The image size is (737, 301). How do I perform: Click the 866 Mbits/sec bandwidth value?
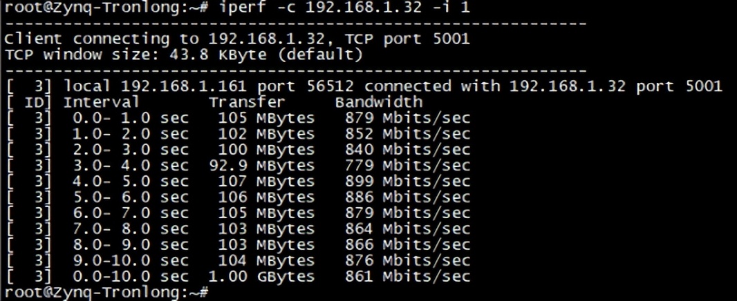pyautogui.click(x=407, y=244)
